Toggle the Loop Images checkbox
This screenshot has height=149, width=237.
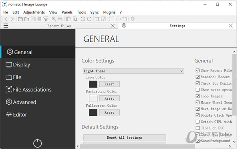(197, 96)
